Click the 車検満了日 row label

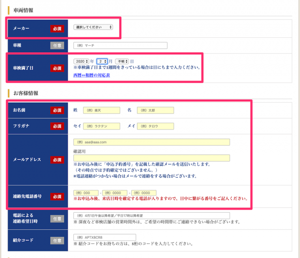pyautogui.click(x=23, y=68)
